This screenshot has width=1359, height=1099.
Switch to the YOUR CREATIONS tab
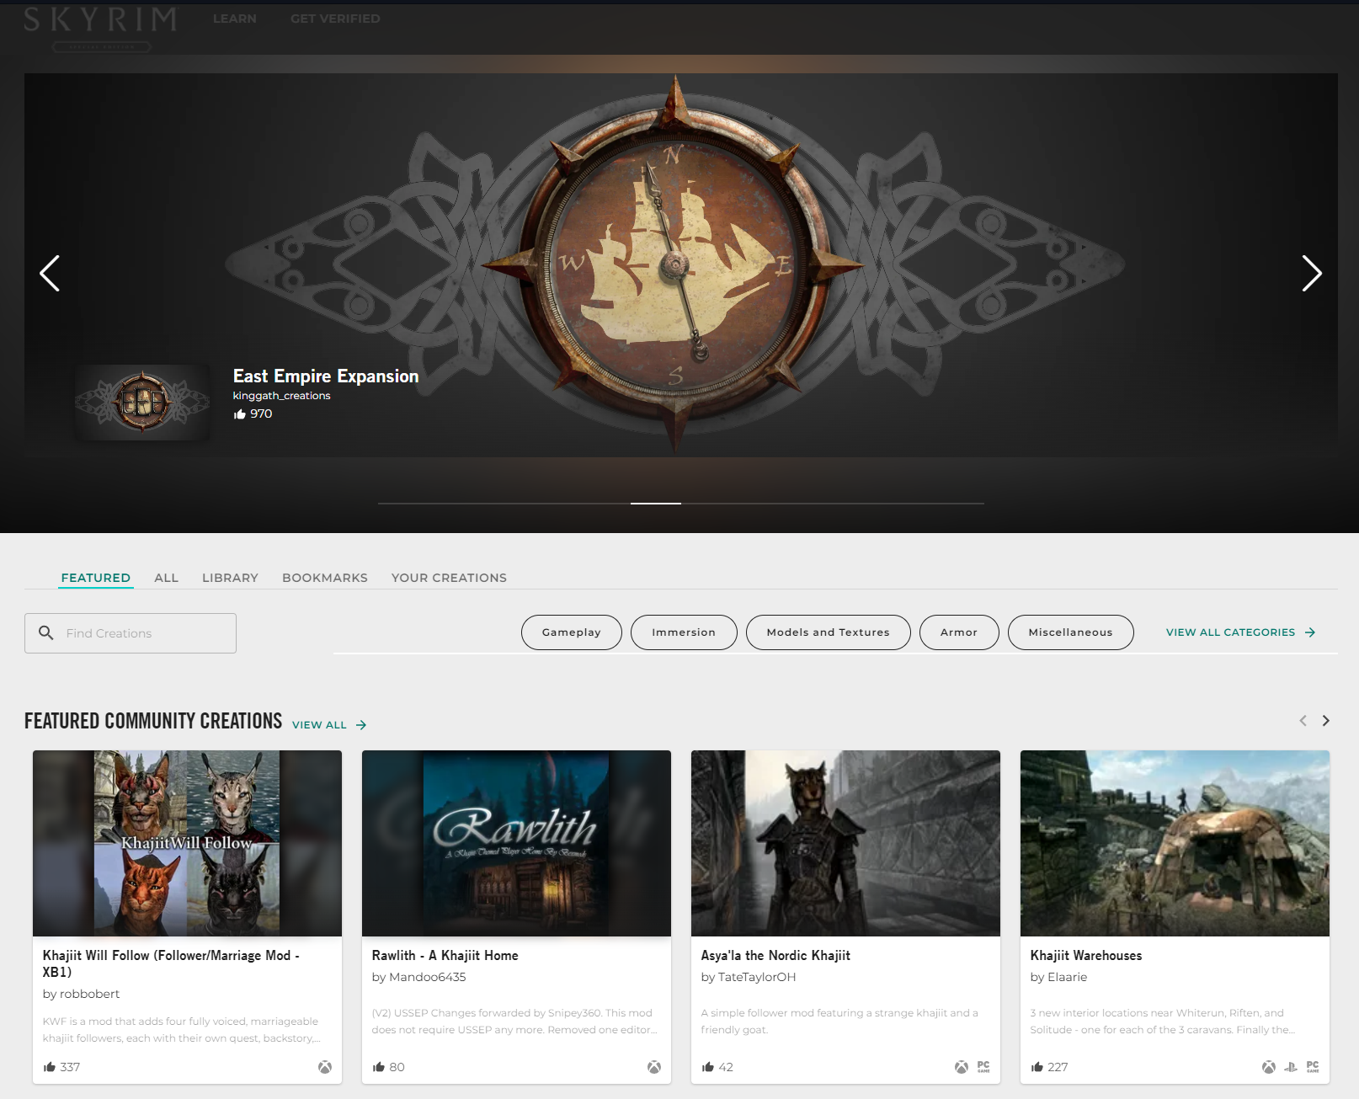pyautogui.click(x=449, y=578)
